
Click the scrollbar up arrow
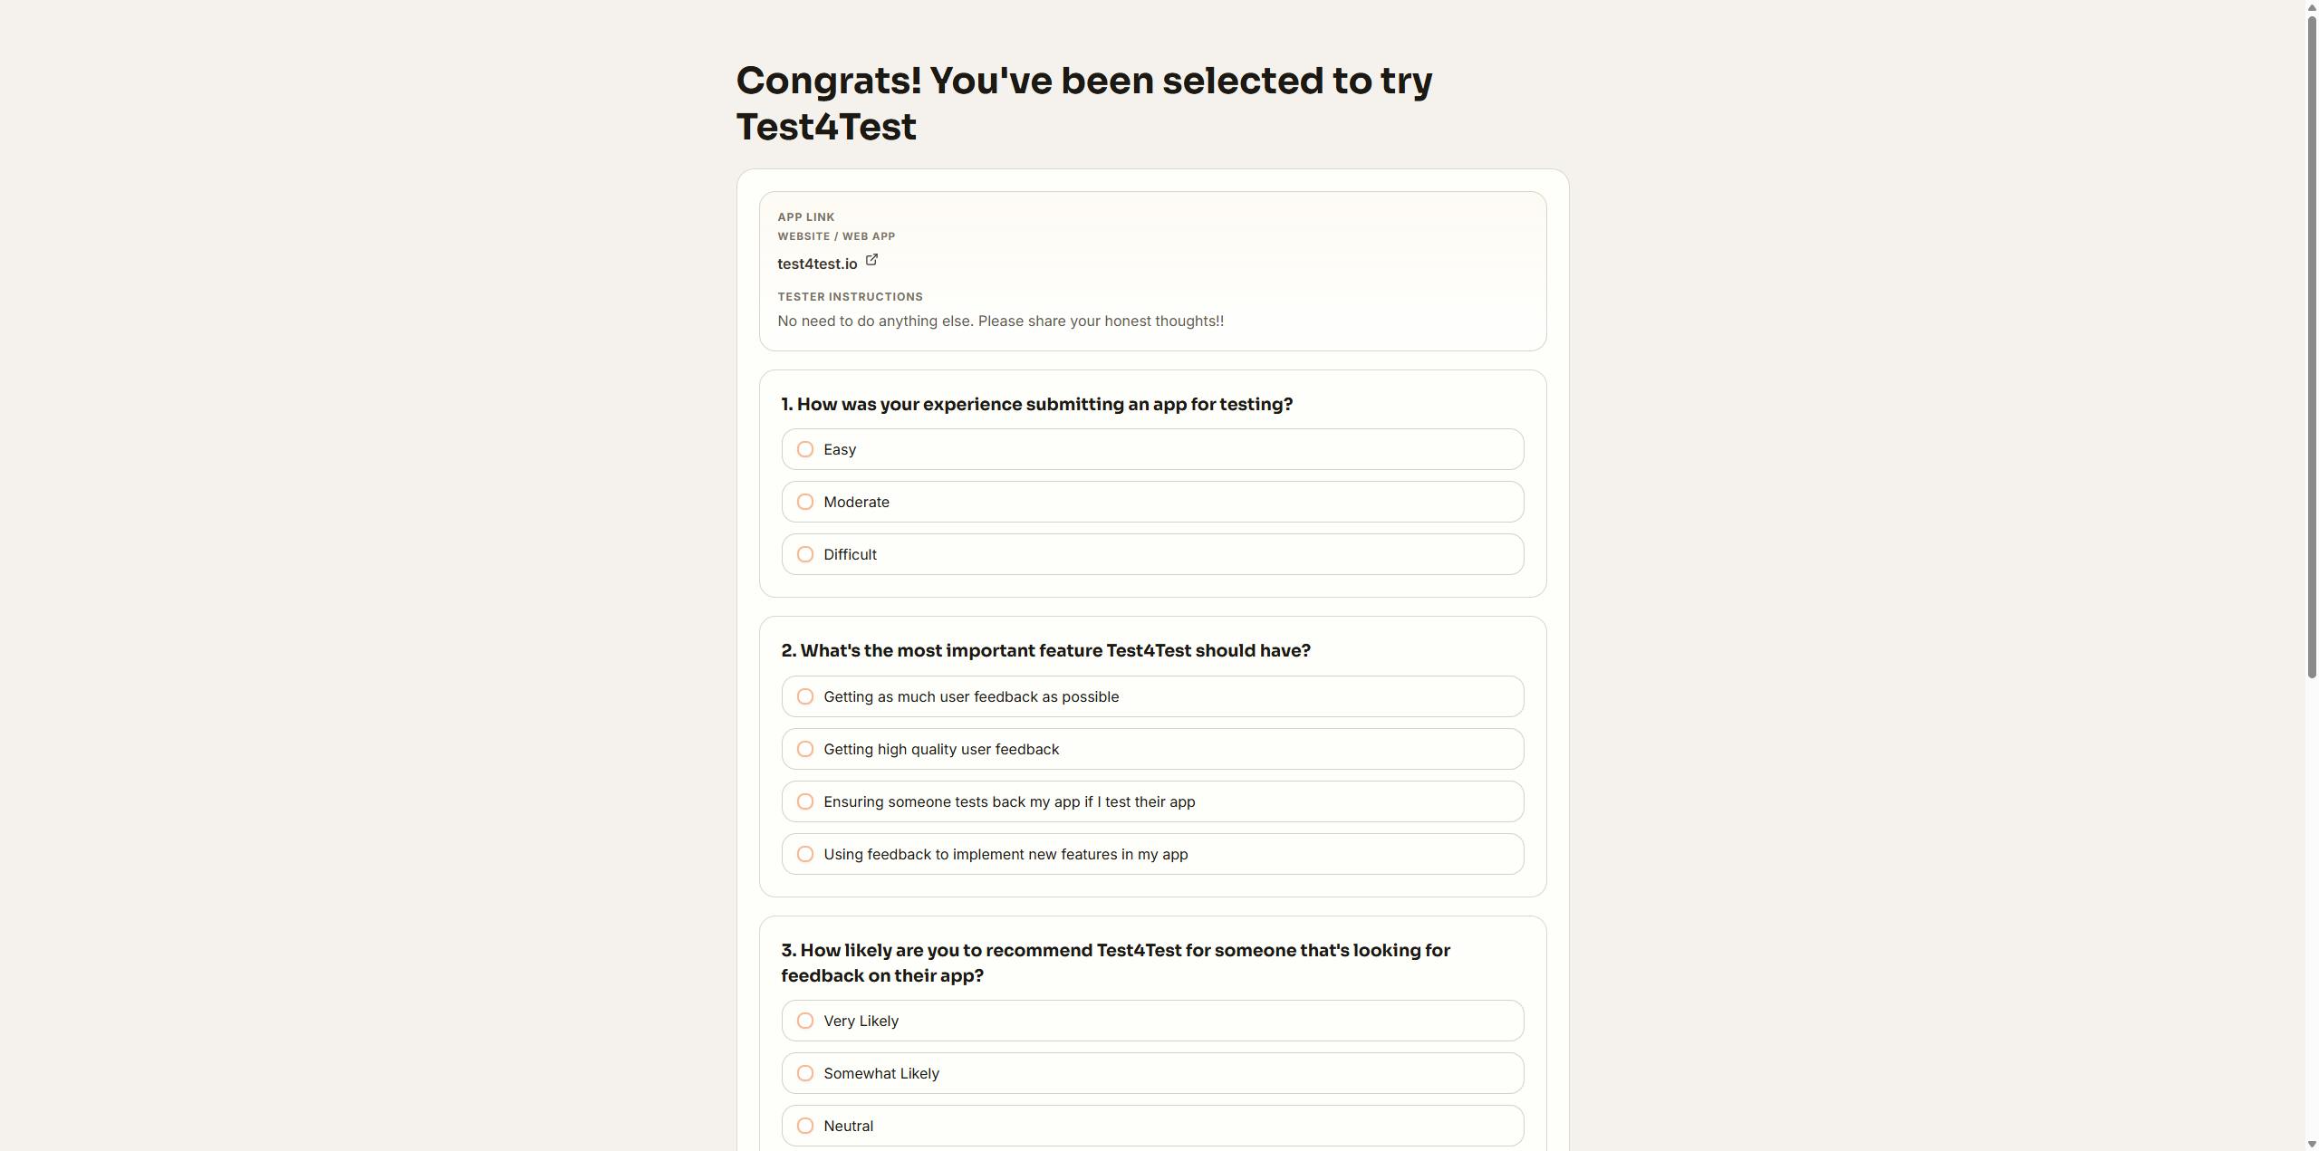2312,6
